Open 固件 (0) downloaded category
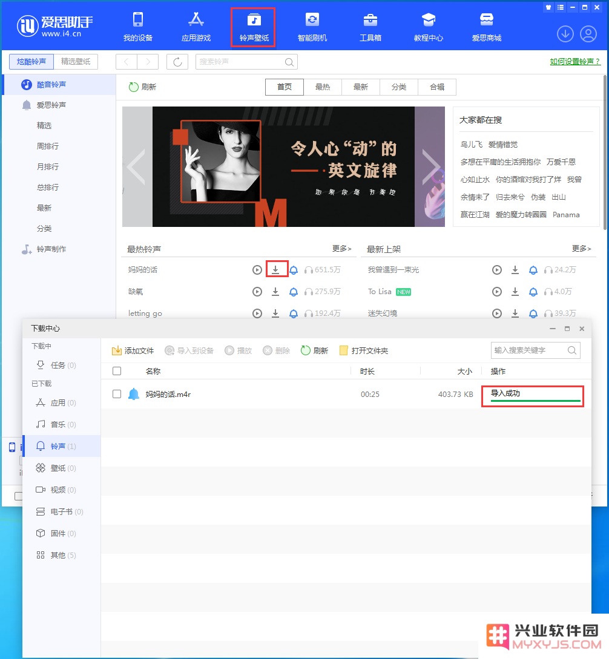Image resolution: width=609 pixels, height=659 pixels. [x=62, y=533]
